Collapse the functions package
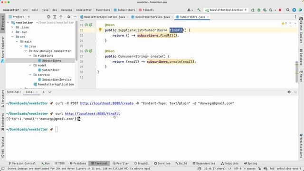 click(x=30, y=56)
